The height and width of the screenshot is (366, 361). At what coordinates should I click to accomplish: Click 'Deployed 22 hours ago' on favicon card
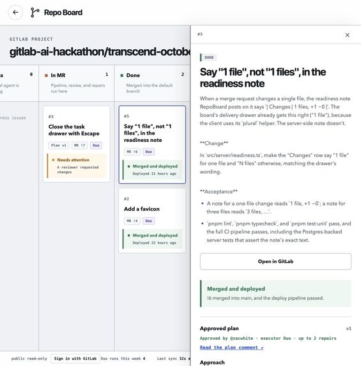pos(155,243)
